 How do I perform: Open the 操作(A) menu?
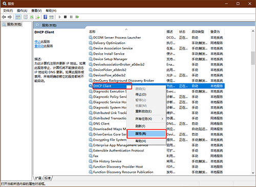pyautogui.click(x=22, y=11)
